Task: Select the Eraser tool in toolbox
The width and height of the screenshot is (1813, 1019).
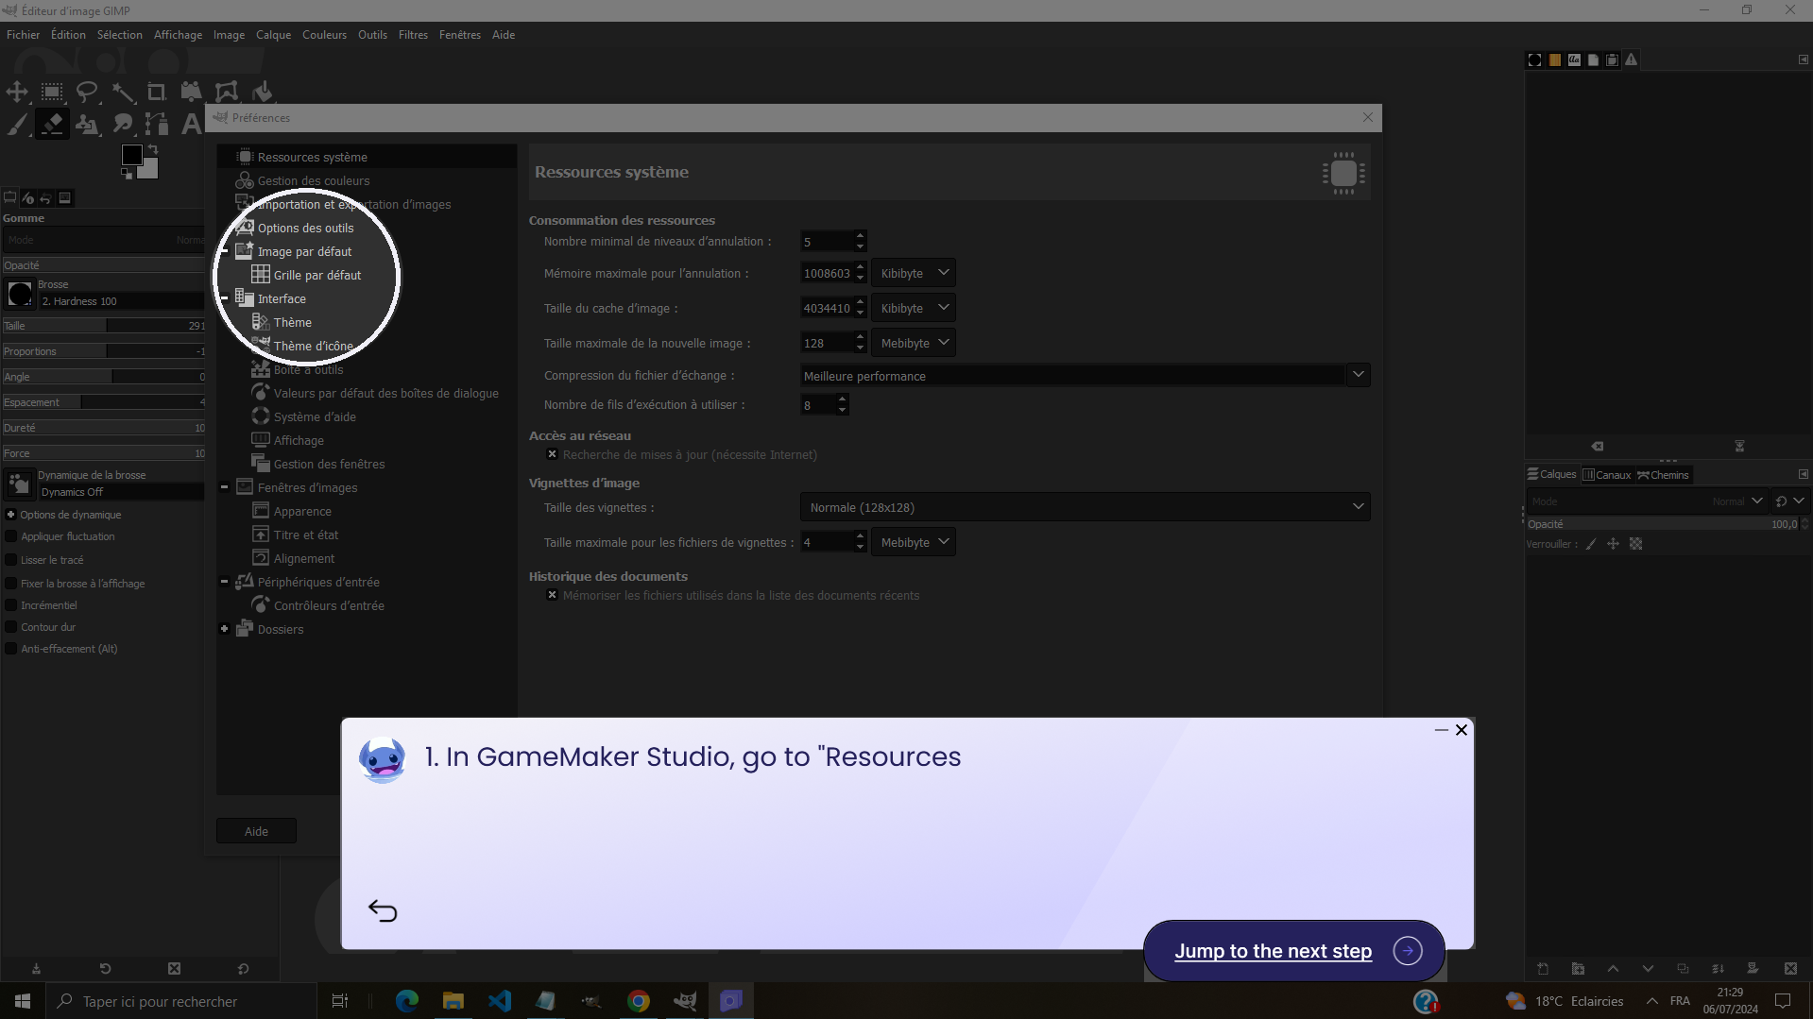Action: pos(52,124)
